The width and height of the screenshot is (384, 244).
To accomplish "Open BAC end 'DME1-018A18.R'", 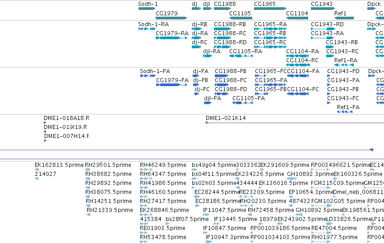I will [x=67, y=118].
